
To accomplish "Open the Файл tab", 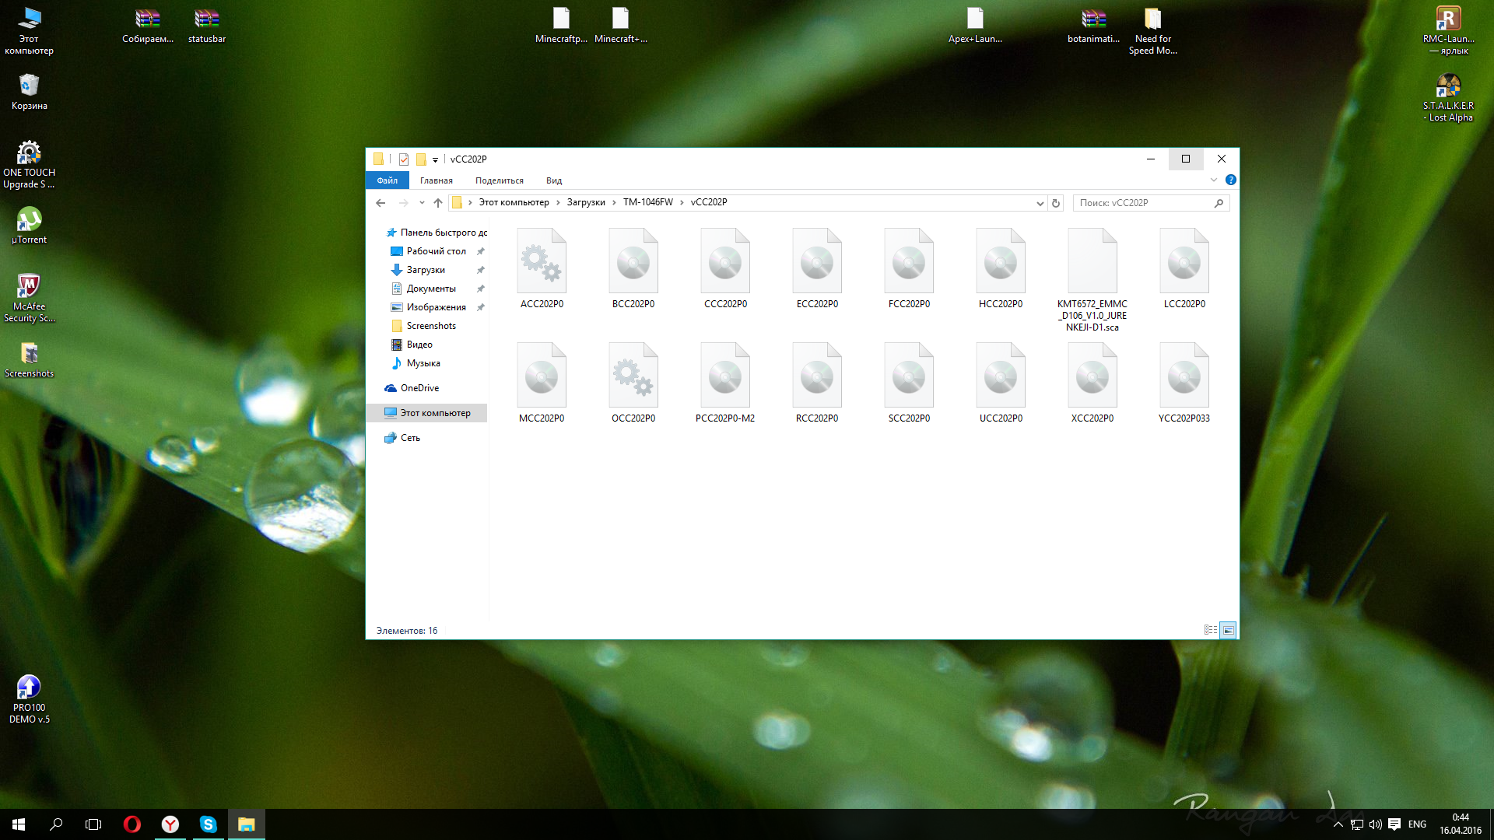I will coord(387,180).
